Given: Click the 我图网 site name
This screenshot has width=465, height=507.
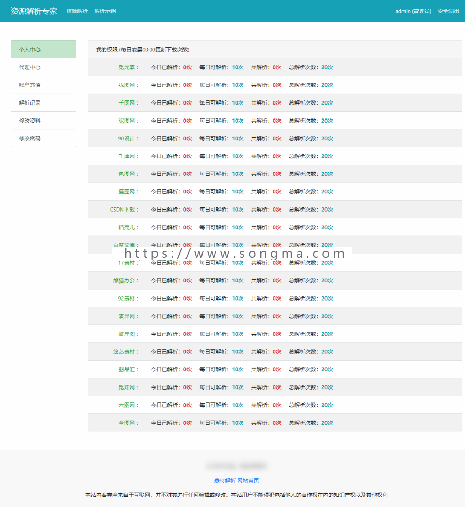Looking at the screenshot, I should 129,85.
